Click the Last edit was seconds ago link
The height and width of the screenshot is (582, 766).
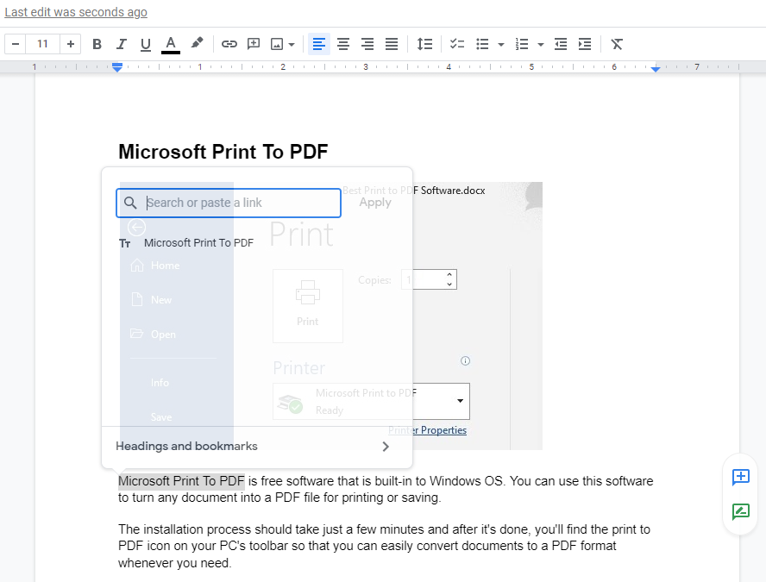tap(75, 12)
